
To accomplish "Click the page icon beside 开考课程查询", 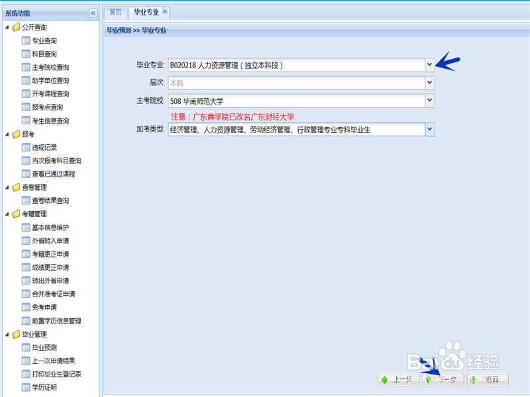I will [26, 93].
